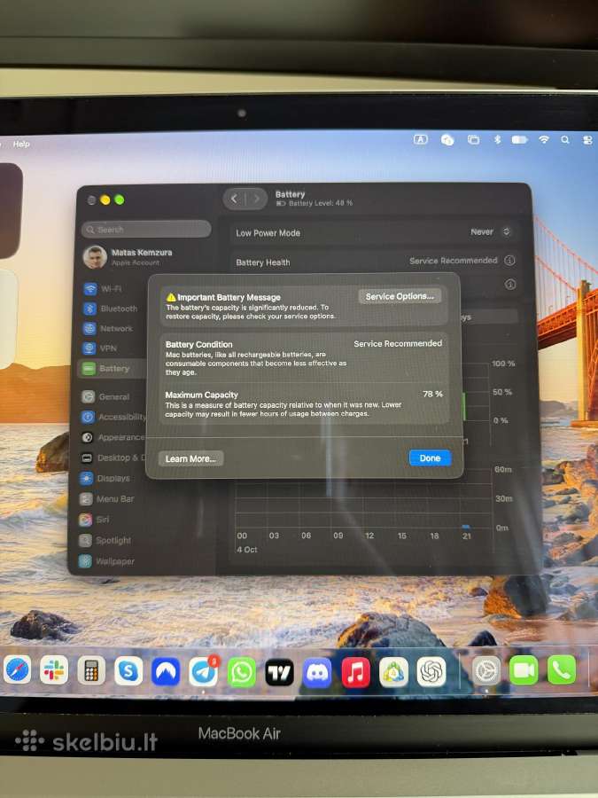This screenshot has width=598, height=798.
Task: Open the Matas Kemzura Apple Account
Action: 128,256
